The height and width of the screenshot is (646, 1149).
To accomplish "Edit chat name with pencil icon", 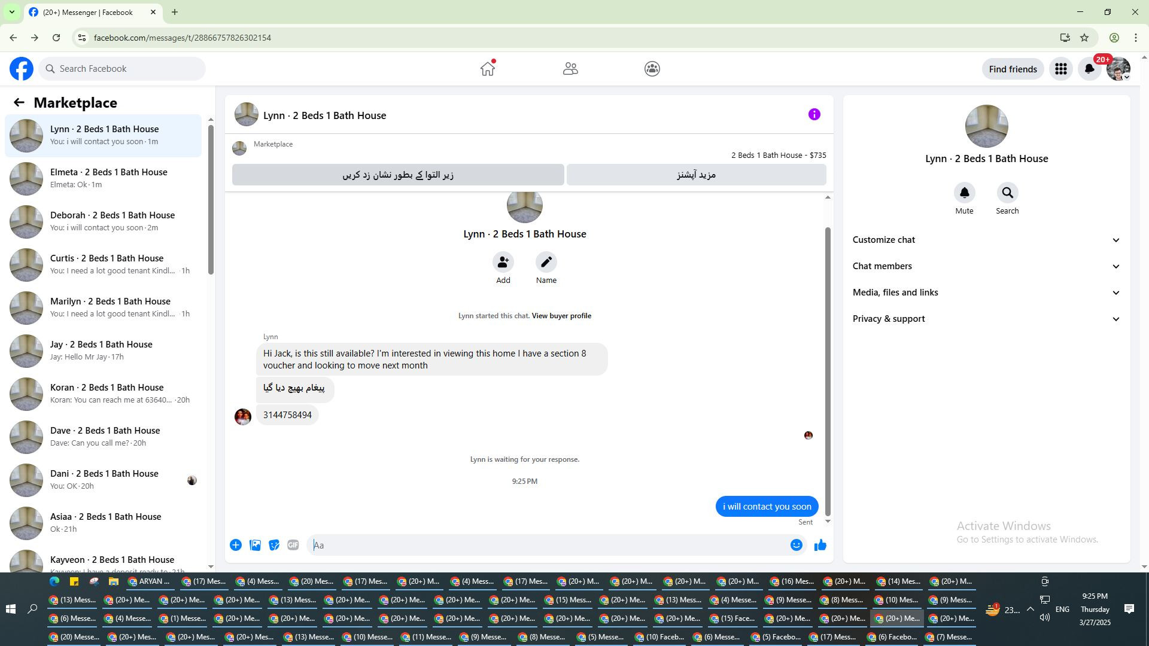I will click(546, 262).
